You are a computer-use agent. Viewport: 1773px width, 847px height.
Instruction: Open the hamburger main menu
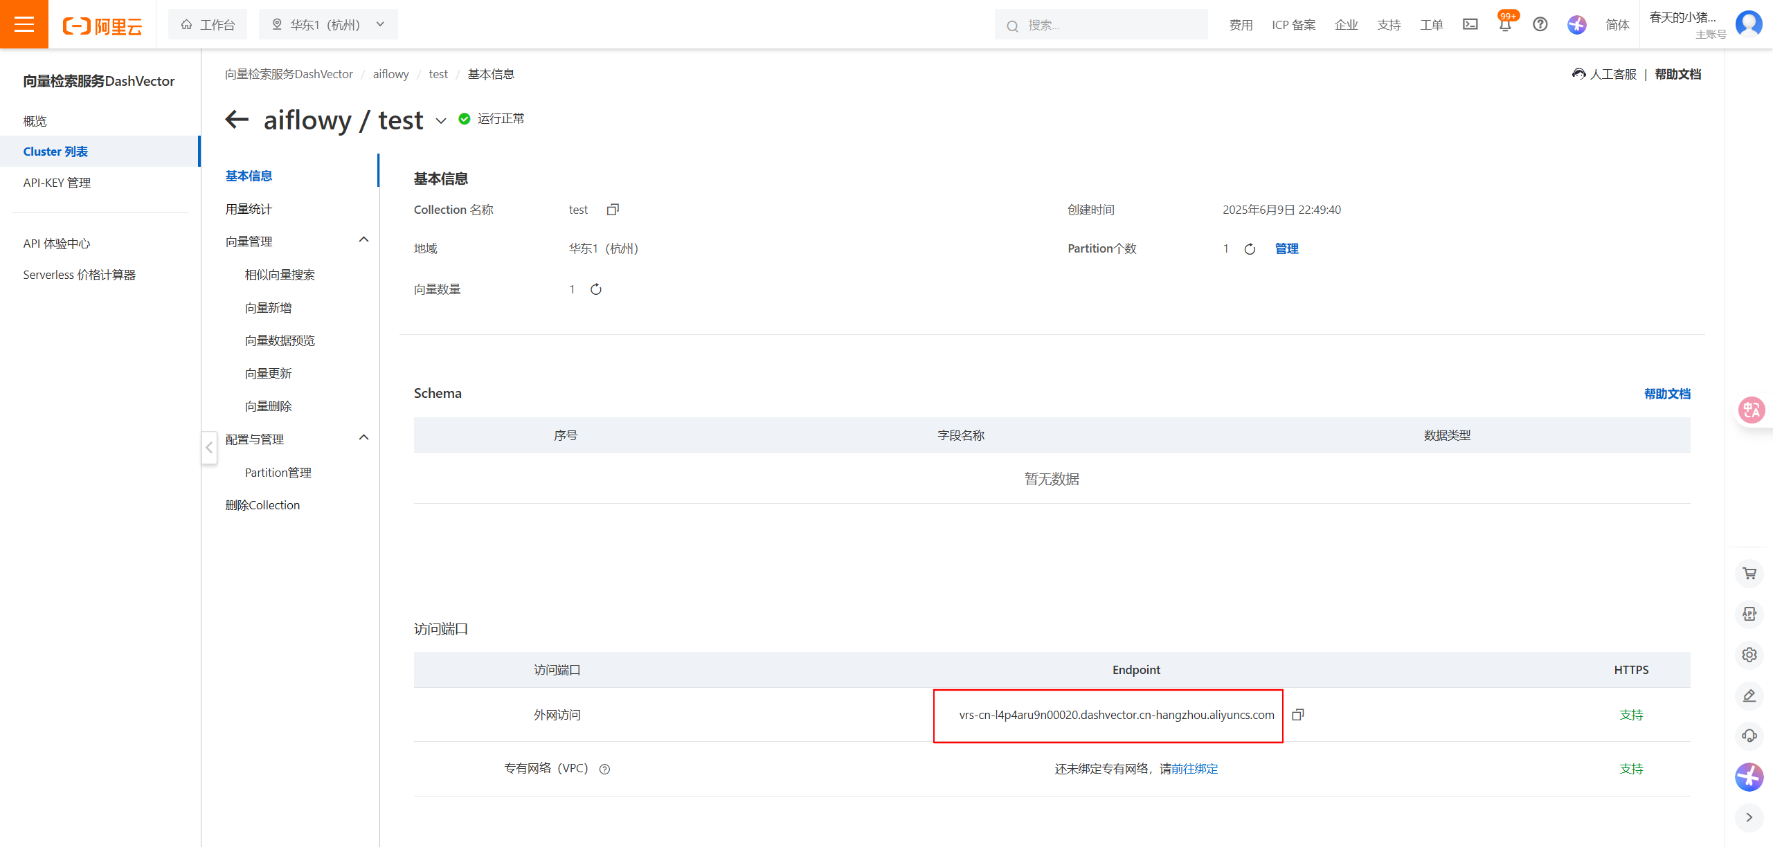pos(24,24)
